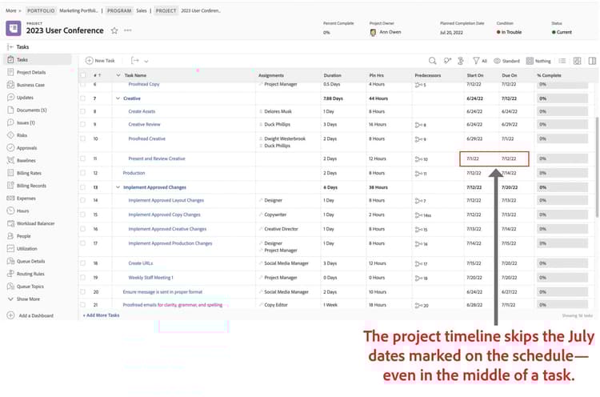Open the Sales program breadcrumb link
This screenshot has width=600, height=397.
click(x=142, y=10)
